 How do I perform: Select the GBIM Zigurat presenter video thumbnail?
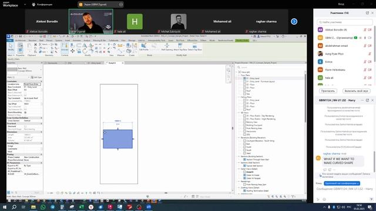91,21
